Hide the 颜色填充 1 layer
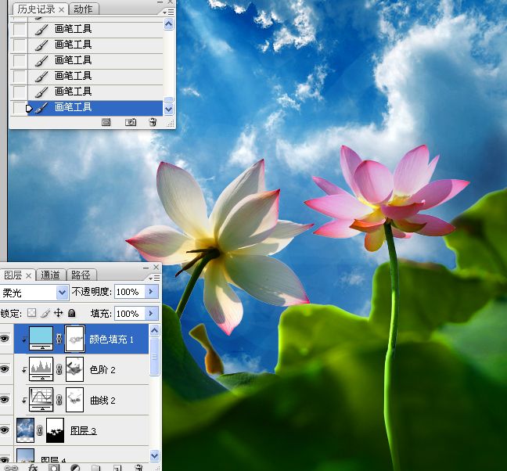 5,339
